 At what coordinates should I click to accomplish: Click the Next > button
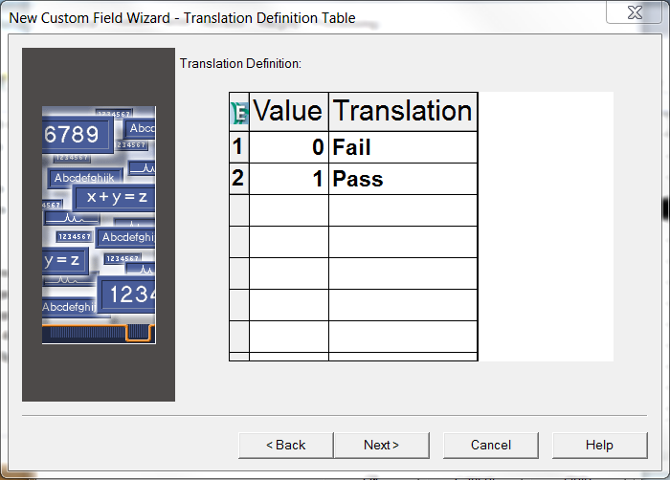point(382,446)
